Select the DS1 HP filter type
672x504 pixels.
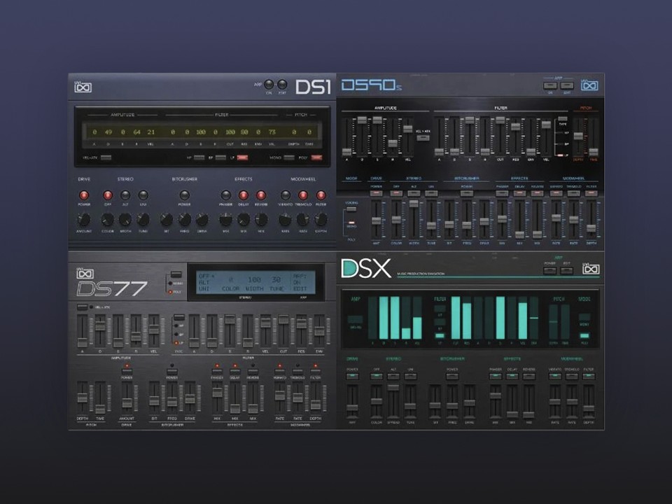[199, 158]
